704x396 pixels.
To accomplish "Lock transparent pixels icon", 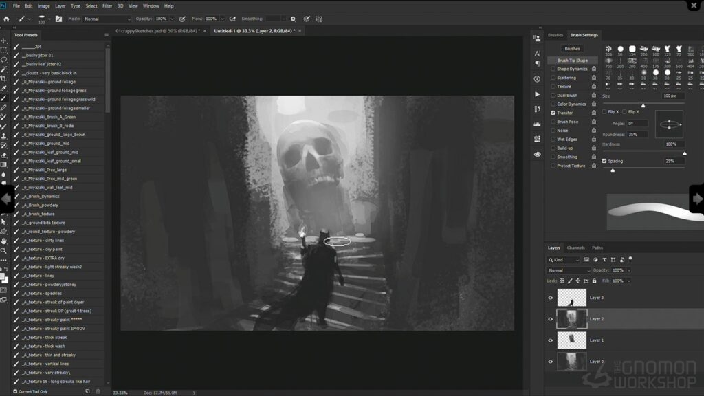I will [562, 280].
